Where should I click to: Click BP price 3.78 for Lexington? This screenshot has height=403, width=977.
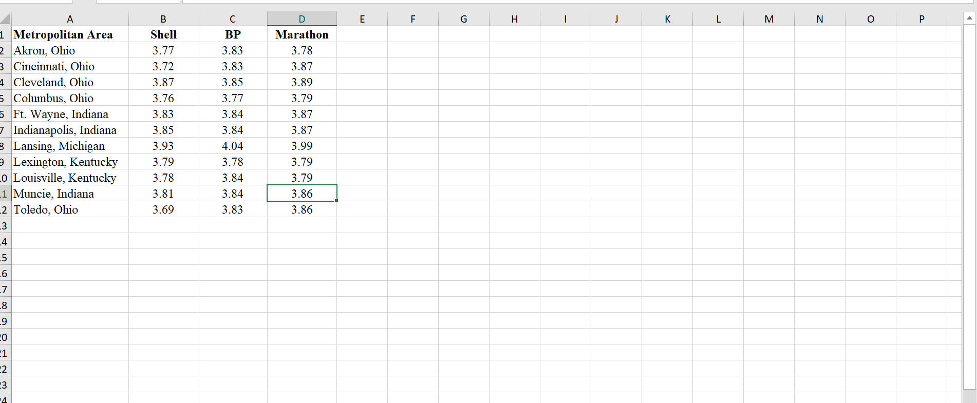tap(233, 162)
